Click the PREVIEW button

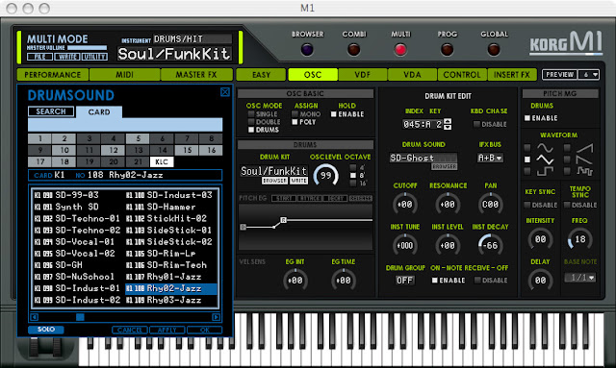click(560, 75)
